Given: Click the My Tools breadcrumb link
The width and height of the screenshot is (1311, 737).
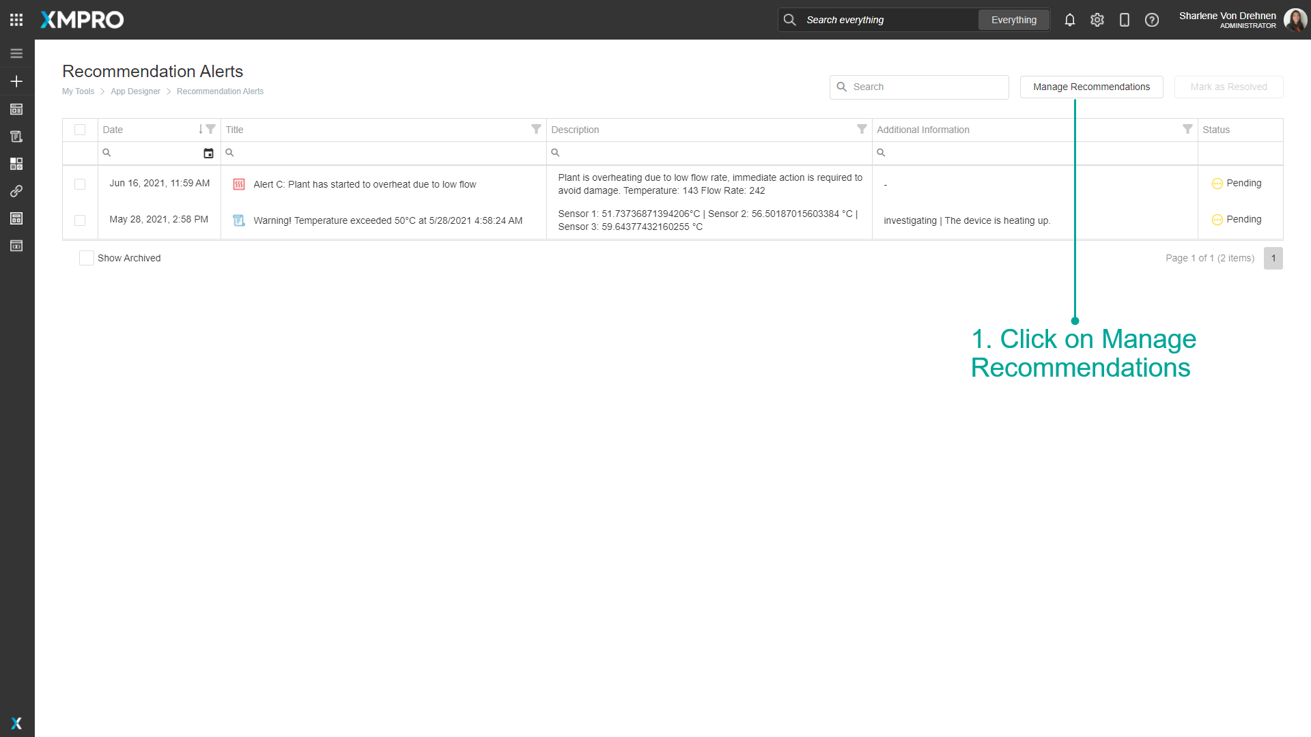Looking at the screenshot, I should 78,91.
